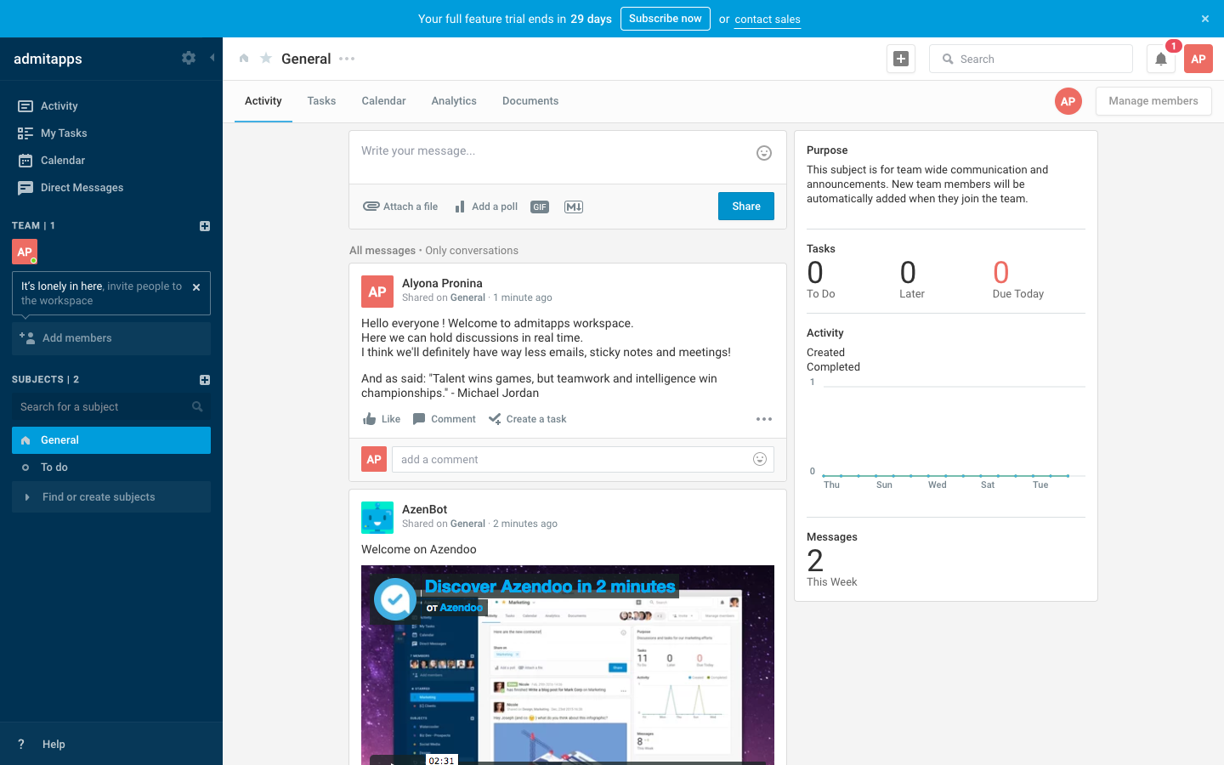The image size is (1224, 765).
Task: Open workspace settings gear
Action: click(x=189, y=58)
